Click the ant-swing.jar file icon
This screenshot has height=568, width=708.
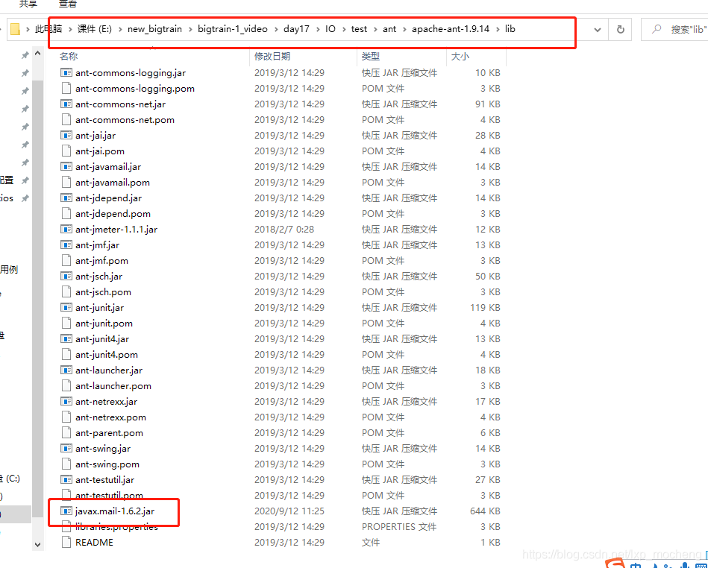66,449
